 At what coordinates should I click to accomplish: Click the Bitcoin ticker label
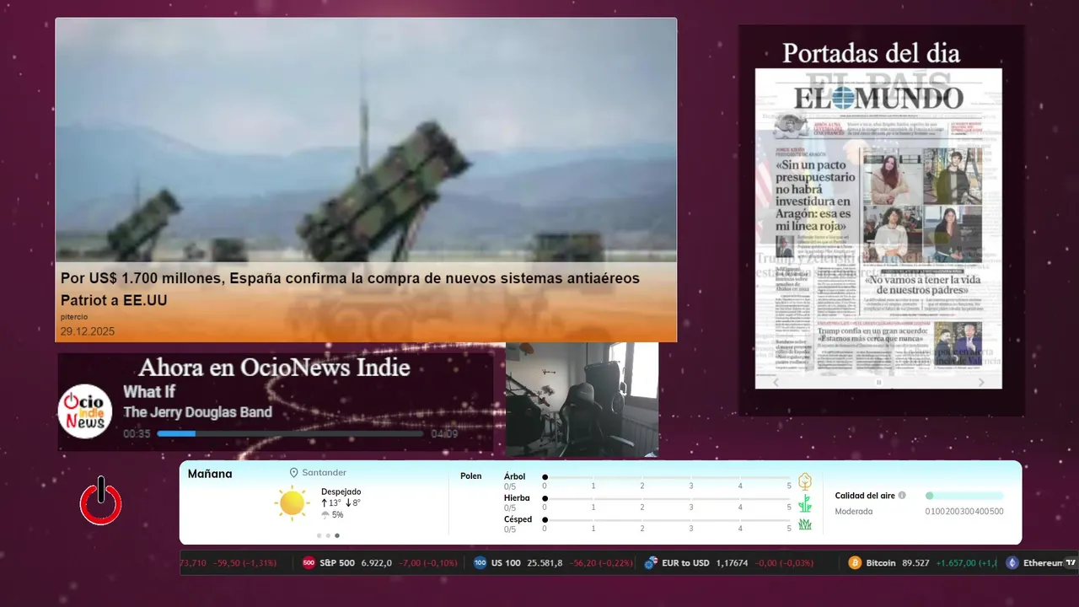click(x=881, y=563)
